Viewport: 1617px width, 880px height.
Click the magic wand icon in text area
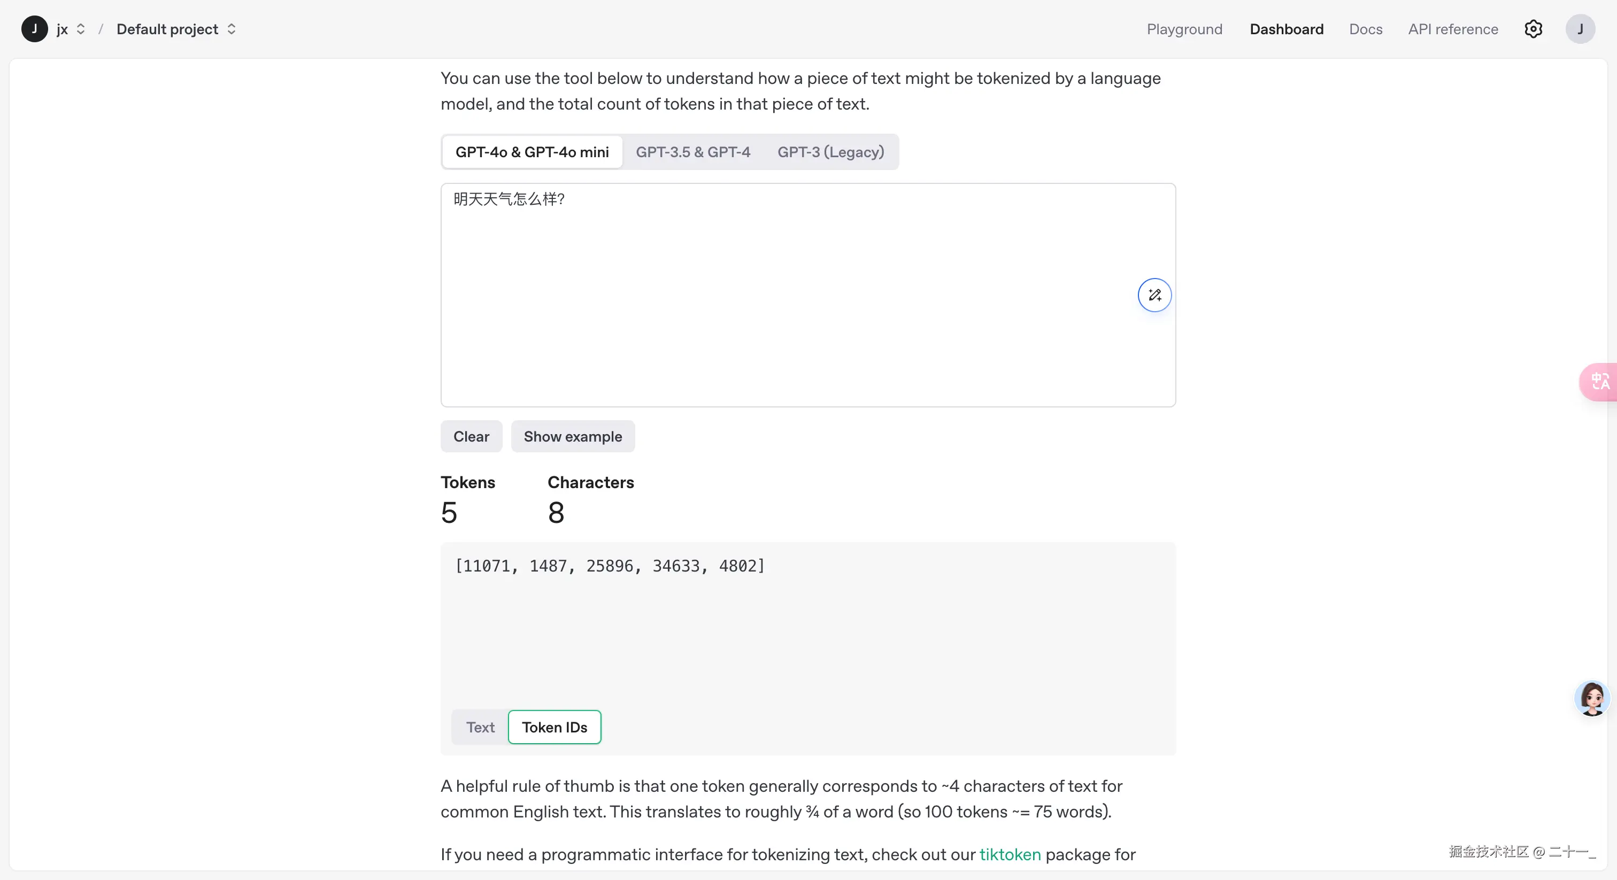[1154, 295]
